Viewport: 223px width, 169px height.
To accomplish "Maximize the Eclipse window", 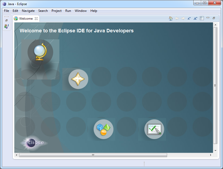I will (205, 3).
